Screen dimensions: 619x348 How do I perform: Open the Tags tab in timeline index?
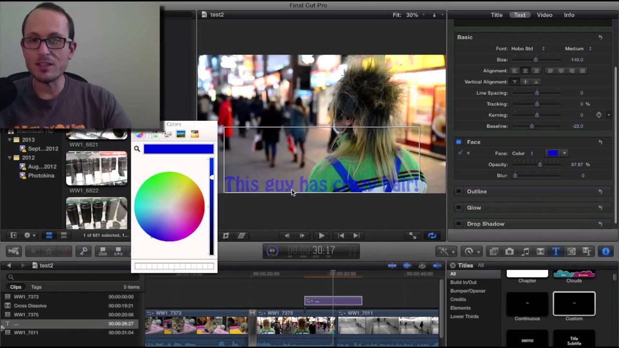tap(36, 287)
